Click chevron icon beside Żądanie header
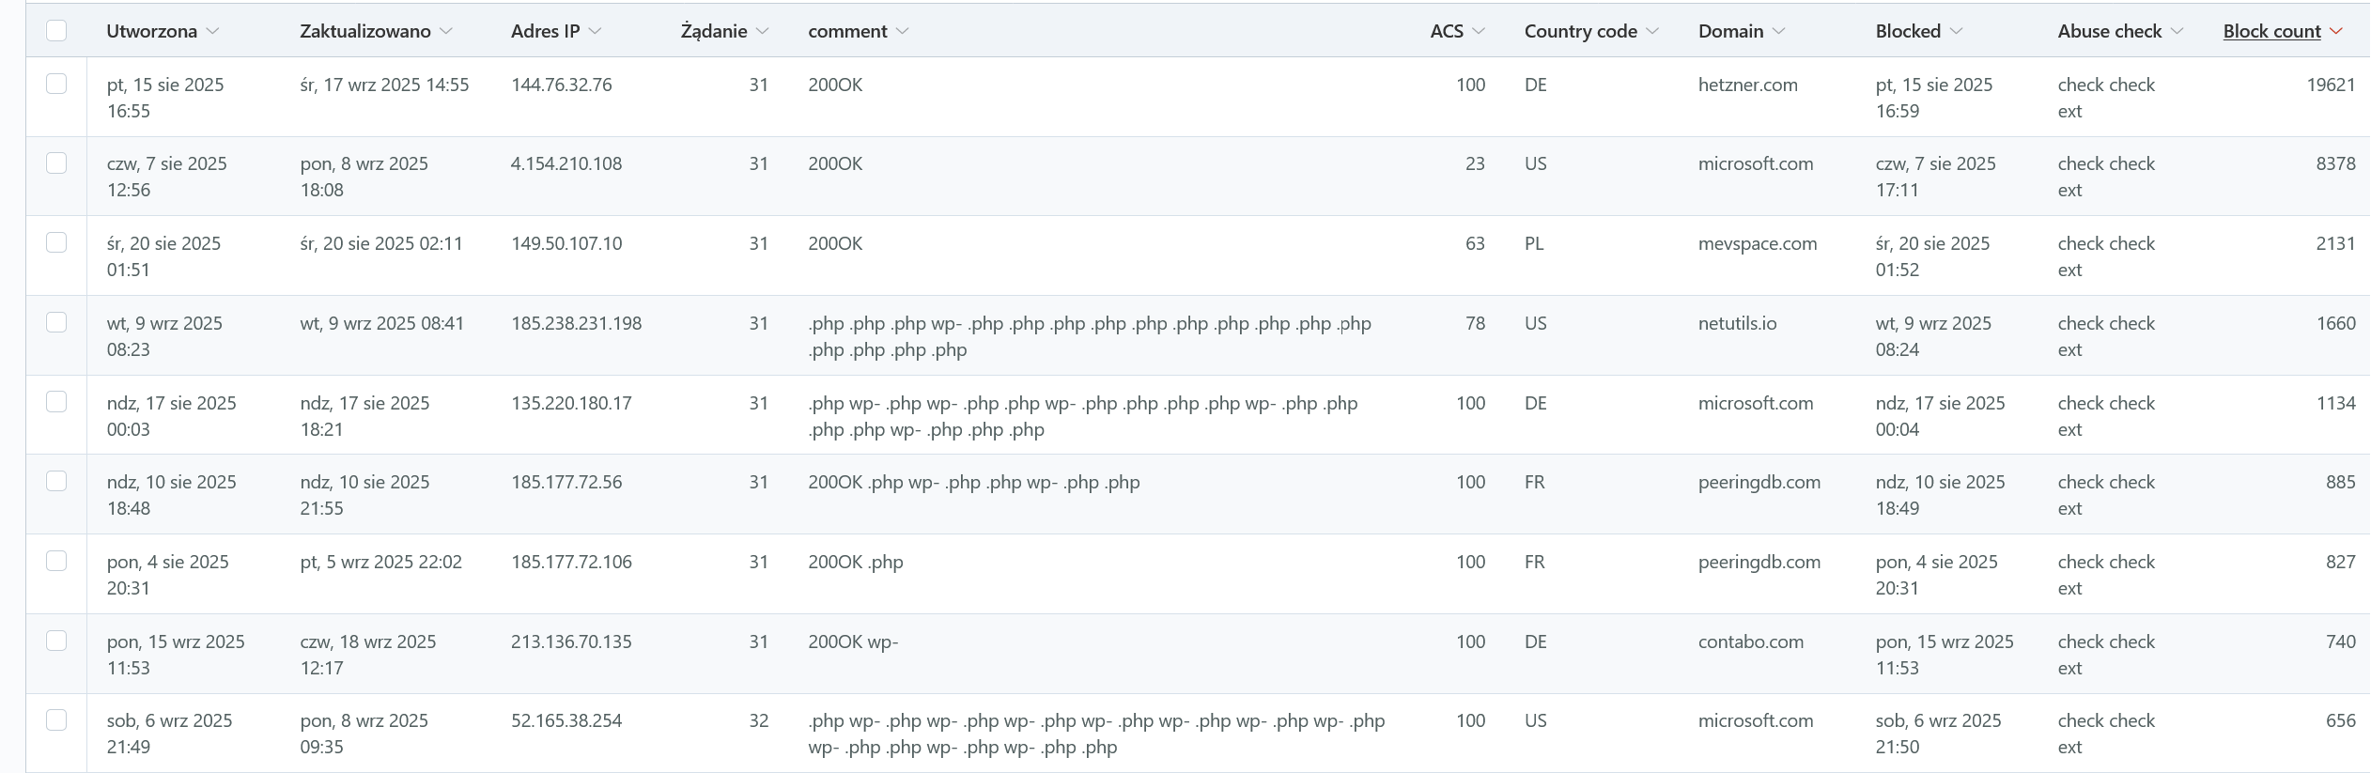Screen dimensions: 2371x773 click(x=762, y=32)
